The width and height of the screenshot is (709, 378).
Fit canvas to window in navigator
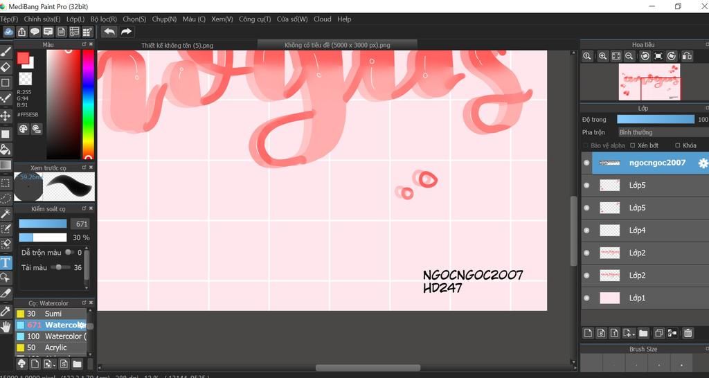(x=616, y=56)
